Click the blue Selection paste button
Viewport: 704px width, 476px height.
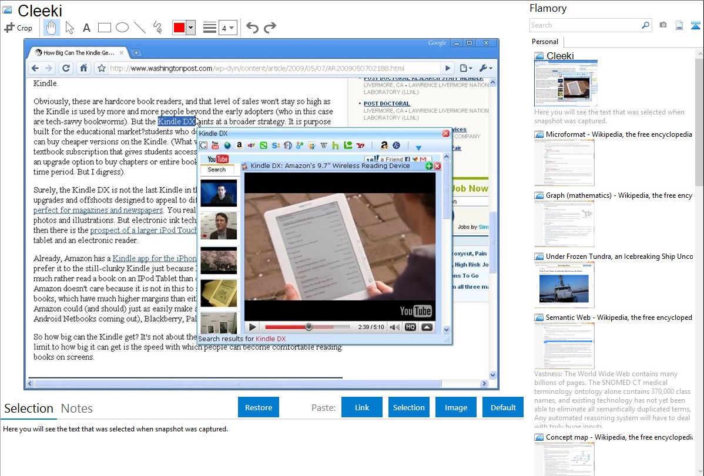tap(408, 407)
